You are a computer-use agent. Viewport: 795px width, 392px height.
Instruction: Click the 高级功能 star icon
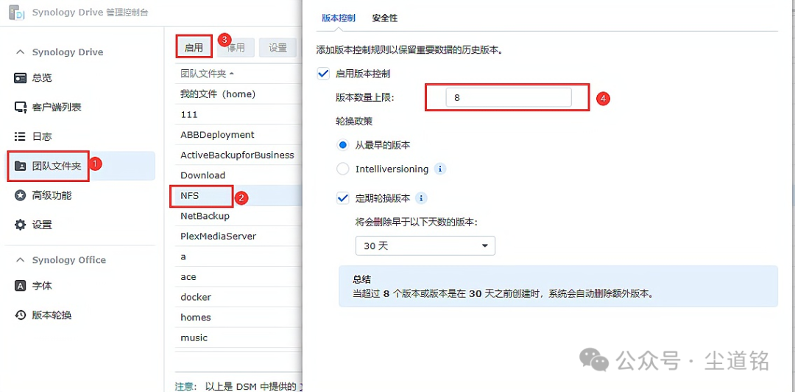coord(21,195)
